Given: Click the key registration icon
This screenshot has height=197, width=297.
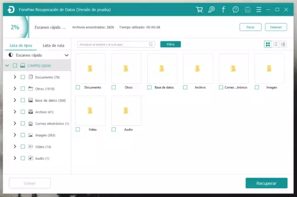Looking at the screenshot, I should click(x=211, y=9).
